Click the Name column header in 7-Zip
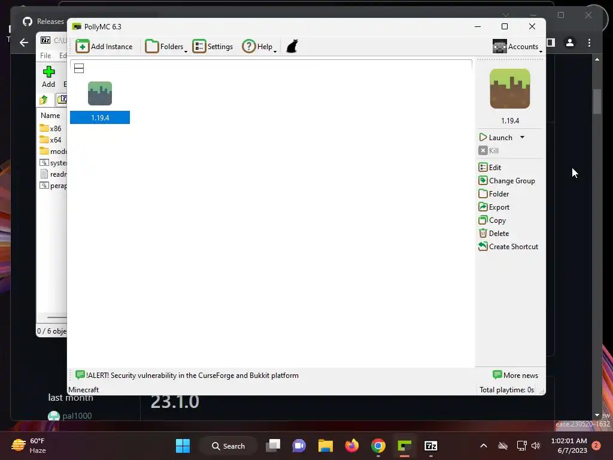The width and height of the screenshot is (613, 460). click(x=50, y=116)
